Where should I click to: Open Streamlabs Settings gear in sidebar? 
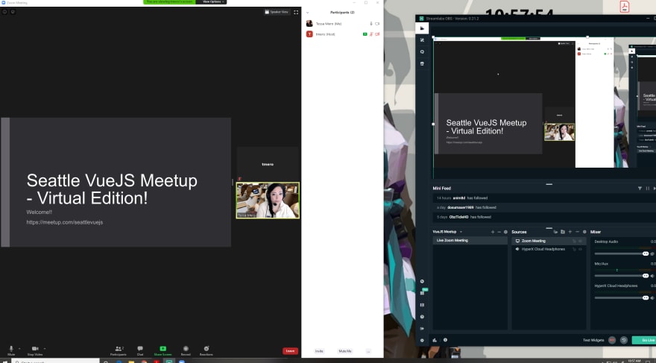[x=422, y=341]
